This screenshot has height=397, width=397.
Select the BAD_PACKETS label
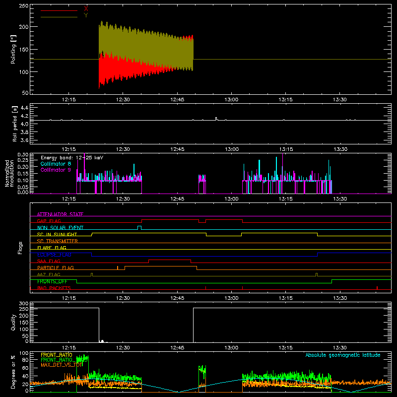[54, 288]
